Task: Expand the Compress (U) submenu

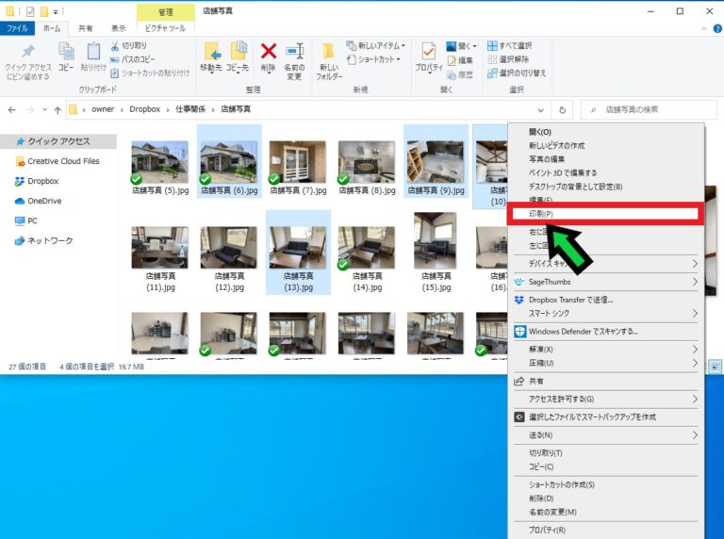Action: (x=605, y=363)
